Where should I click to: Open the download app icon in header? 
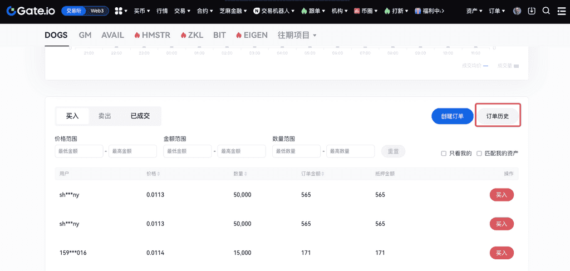532,11
